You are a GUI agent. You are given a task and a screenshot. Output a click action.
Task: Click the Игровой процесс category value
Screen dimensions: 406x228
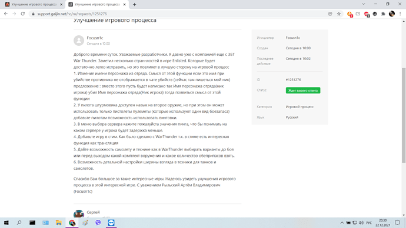(299, 107)
